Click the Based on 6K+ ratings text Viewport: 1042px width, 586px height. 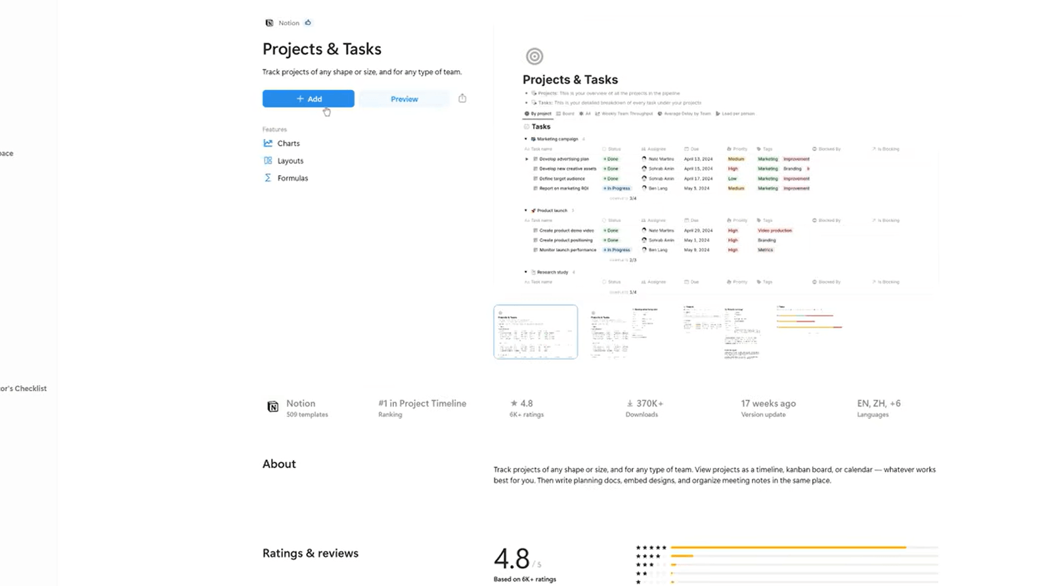tap(525, 579)
